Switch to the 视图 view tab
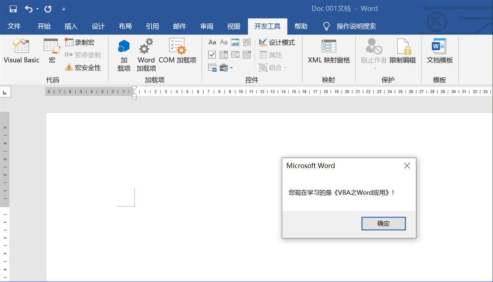The width and height of the screenshot is (493, 282). click(x=234, y=26)
